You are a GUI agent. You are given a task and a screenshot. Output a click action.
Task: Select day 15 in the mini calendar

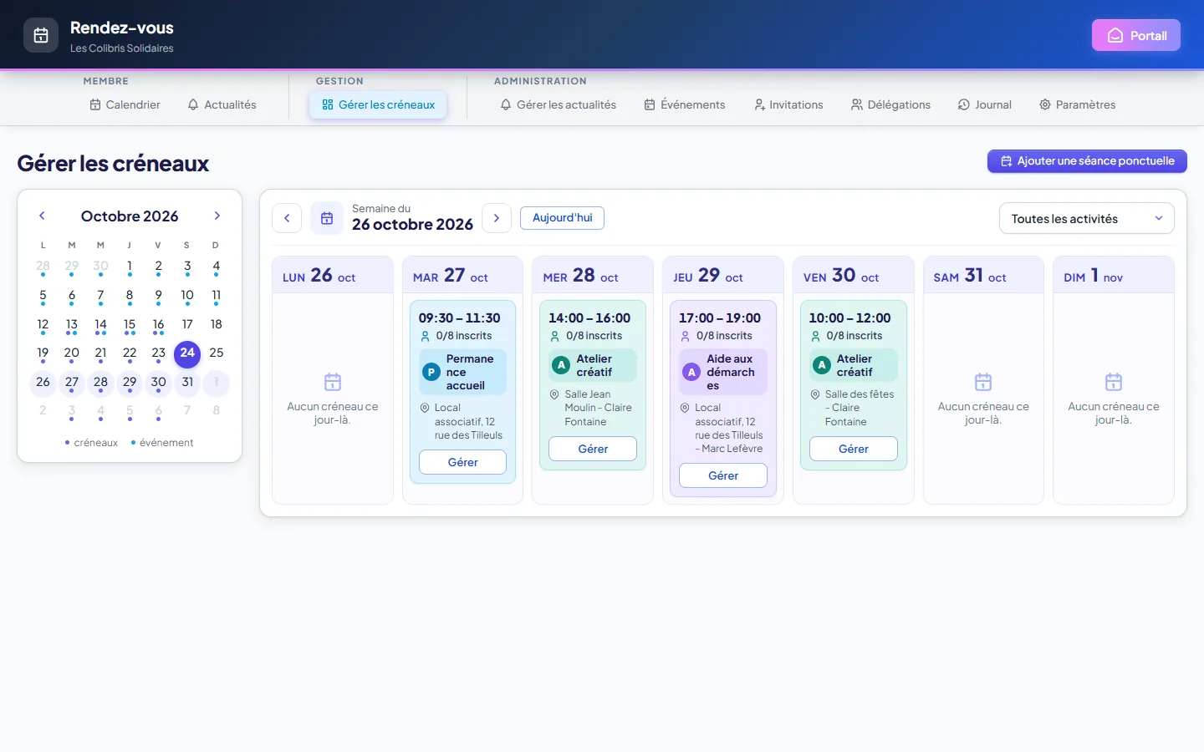(130, 325)
